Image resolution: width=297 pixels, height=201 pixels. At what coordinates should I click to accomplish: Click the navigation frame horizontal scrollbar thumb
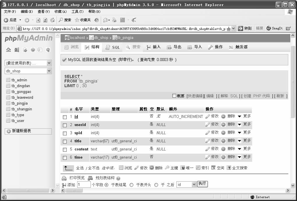[28, 191]
